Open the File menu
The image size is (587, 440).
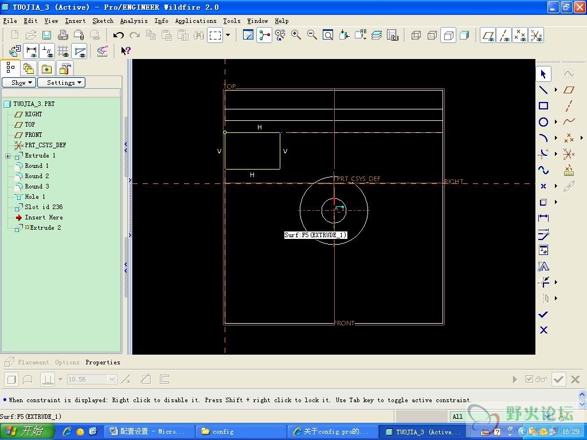(x=10, y=21)
